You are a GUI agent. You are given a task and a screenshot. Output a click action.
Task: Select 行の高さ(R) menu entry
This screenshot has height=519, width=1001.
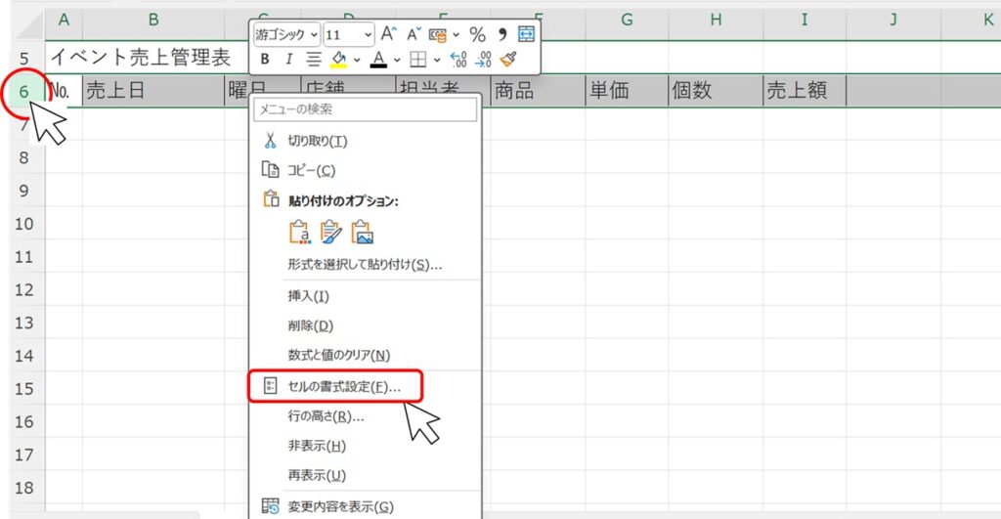[326, 416]
